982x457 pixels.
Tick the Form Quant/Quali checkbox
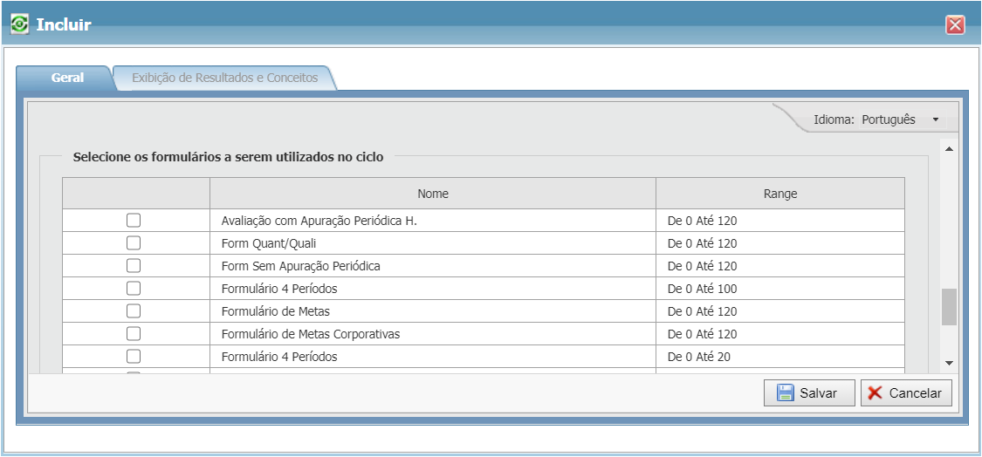pos(134,243)
